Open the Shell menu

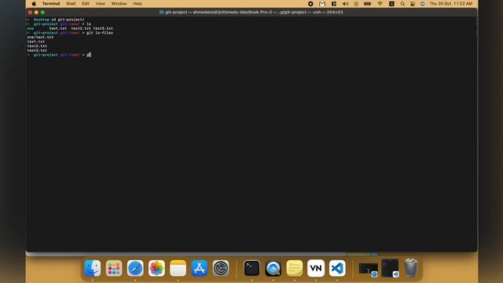pos(71,4)
